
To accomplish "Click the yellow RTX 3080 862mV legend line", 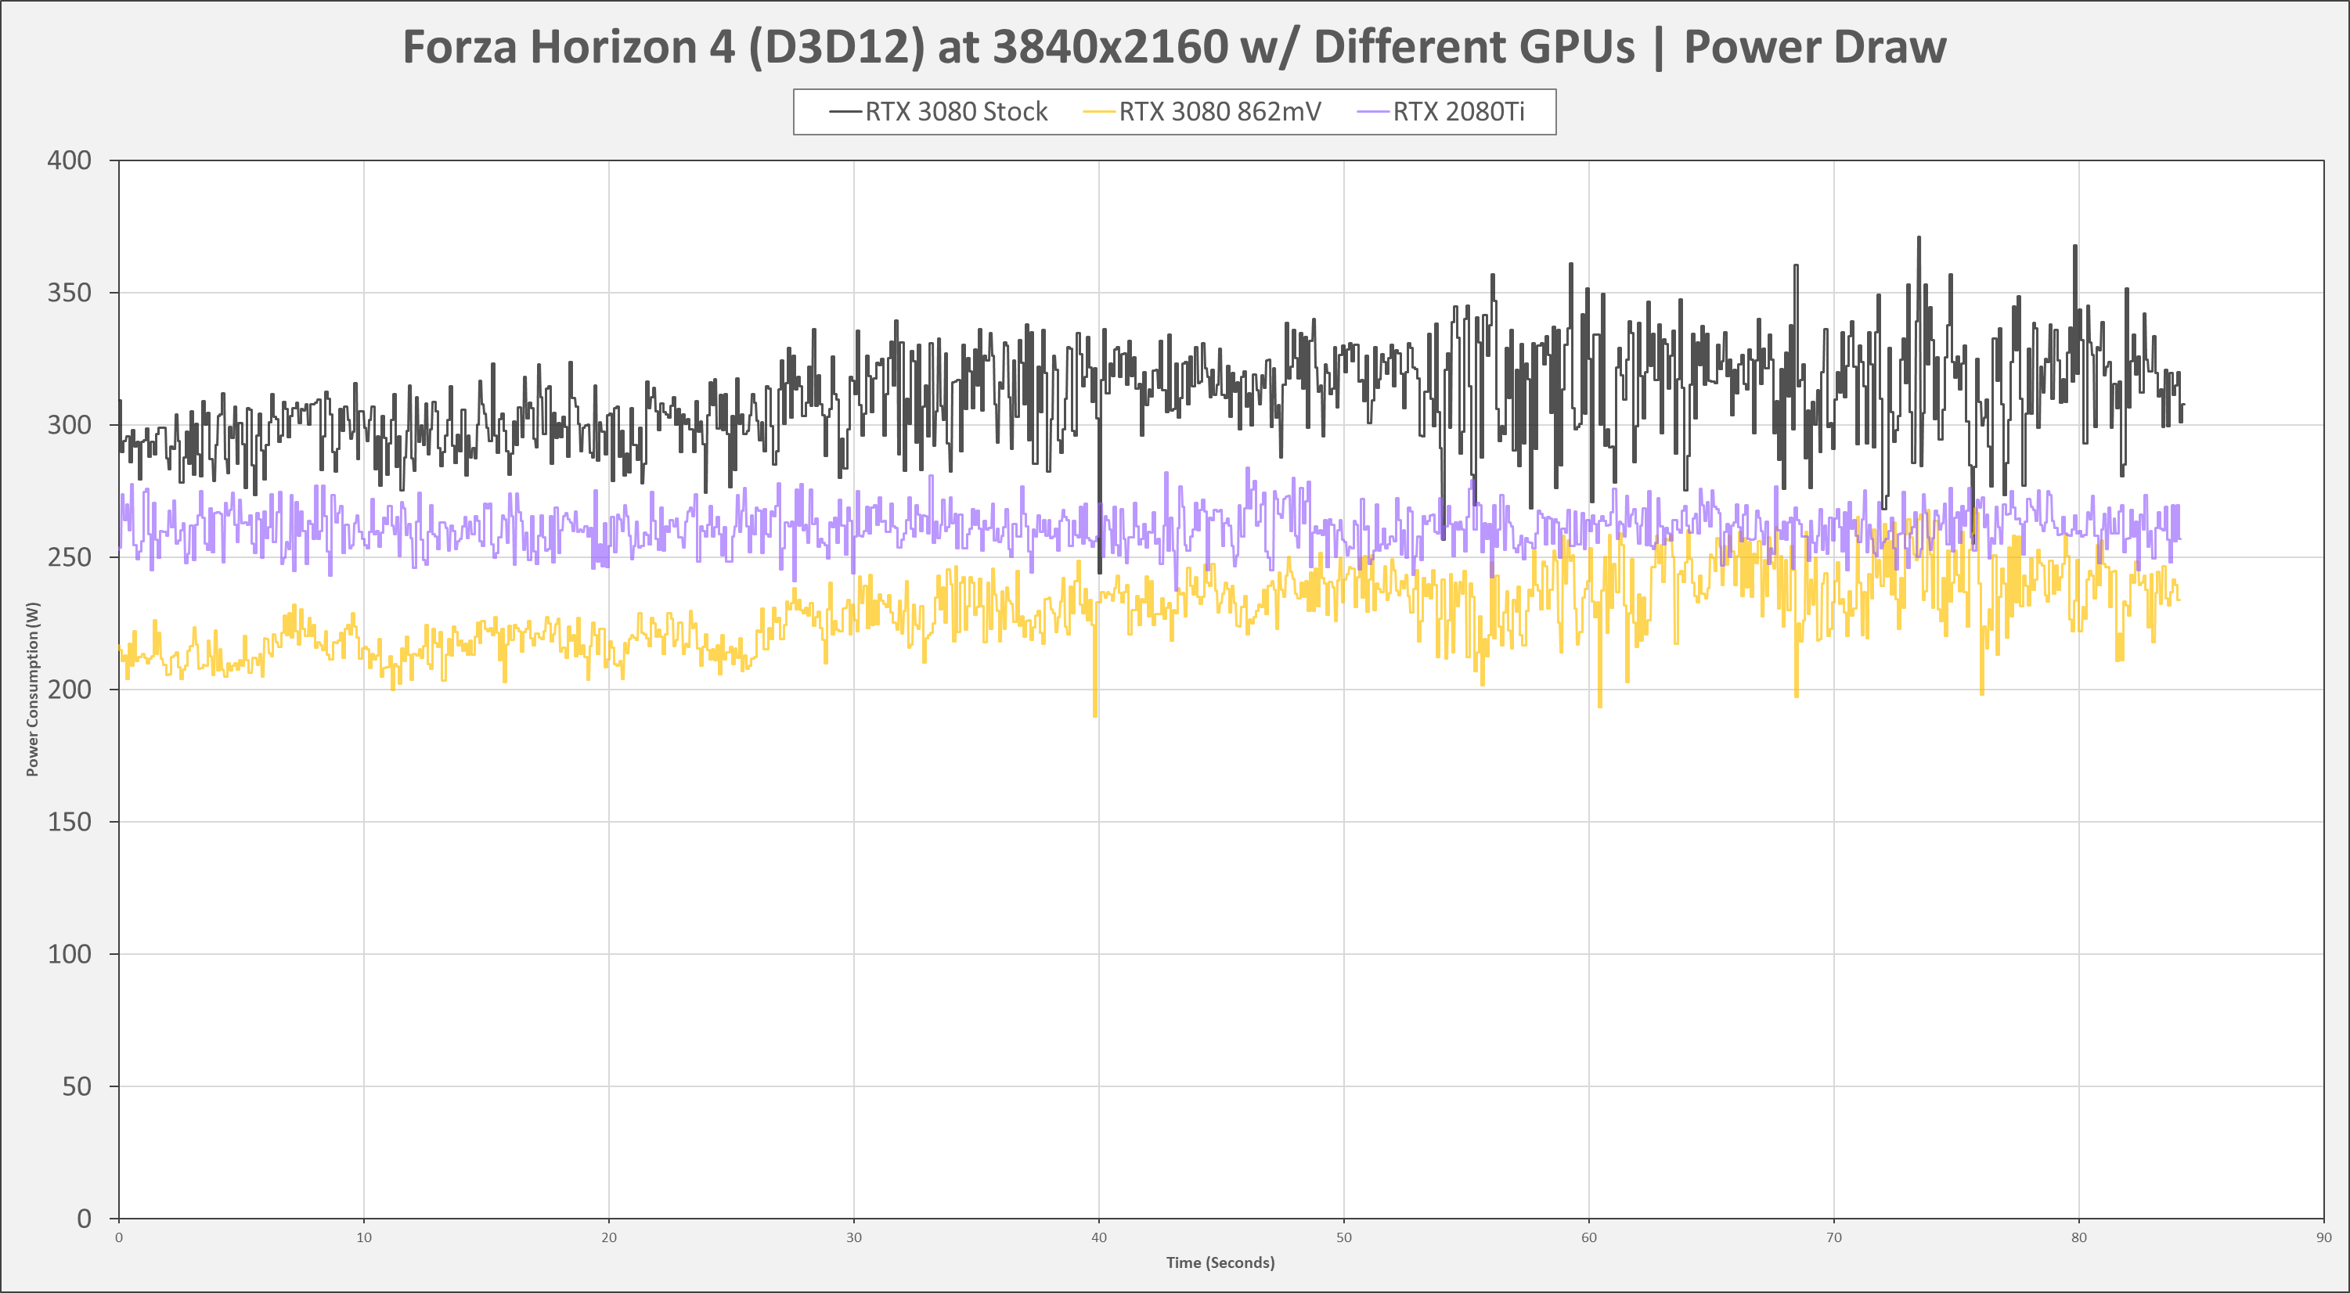I will (x=1098, y=113).
